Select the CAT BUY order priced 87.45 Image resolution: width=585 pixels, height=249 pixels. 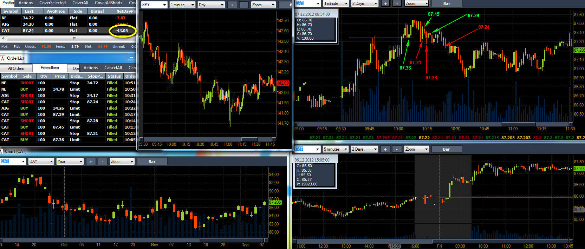(69, 127)
